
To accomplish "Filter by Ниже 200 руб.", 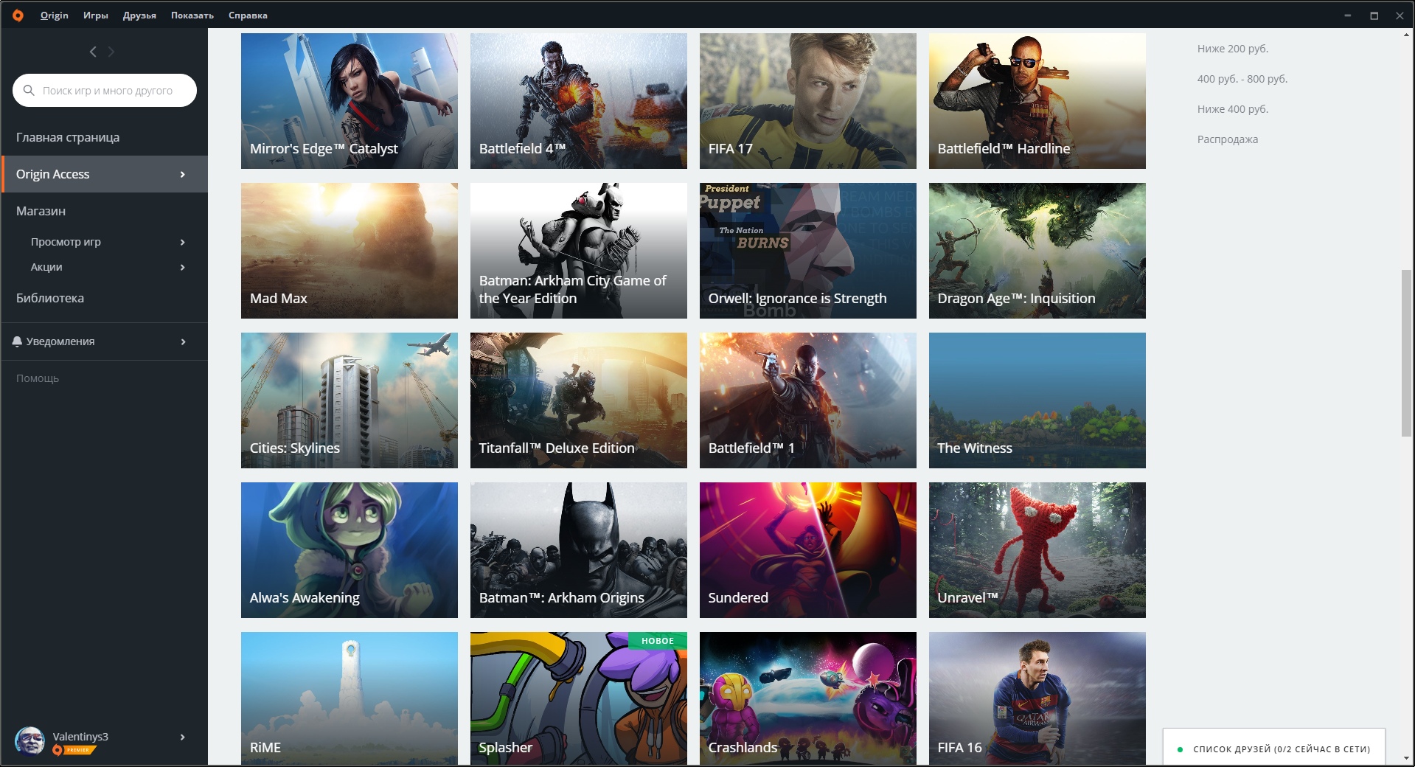I will point(1233,49).
